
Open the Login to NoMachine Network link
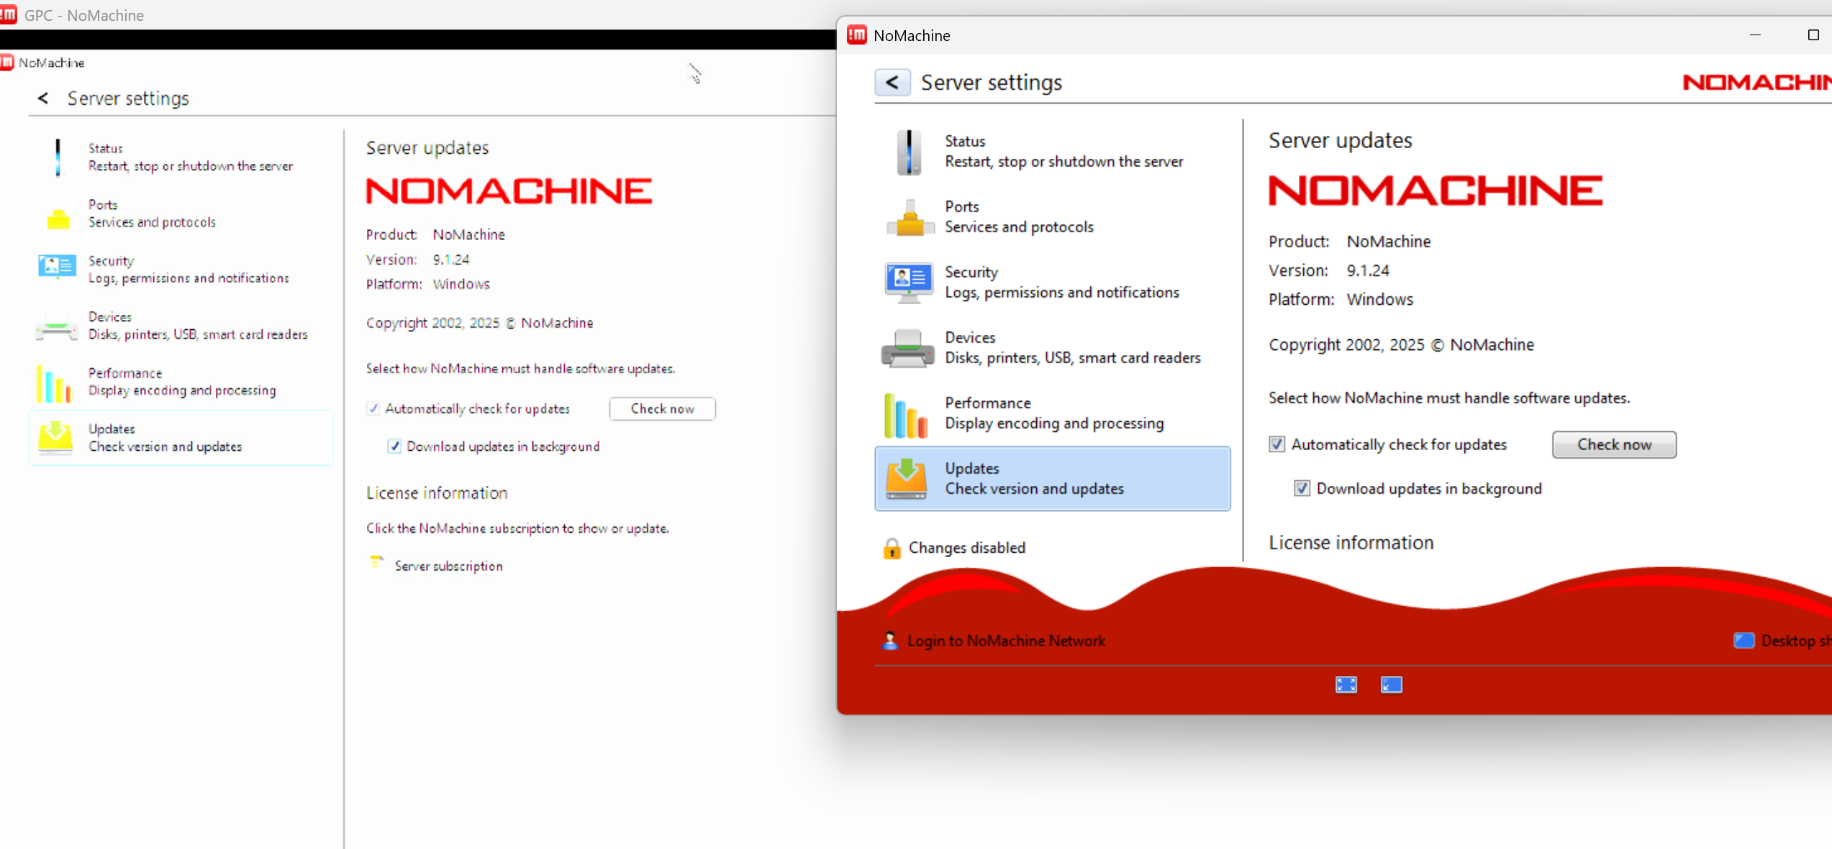(x=1006, y=641)
